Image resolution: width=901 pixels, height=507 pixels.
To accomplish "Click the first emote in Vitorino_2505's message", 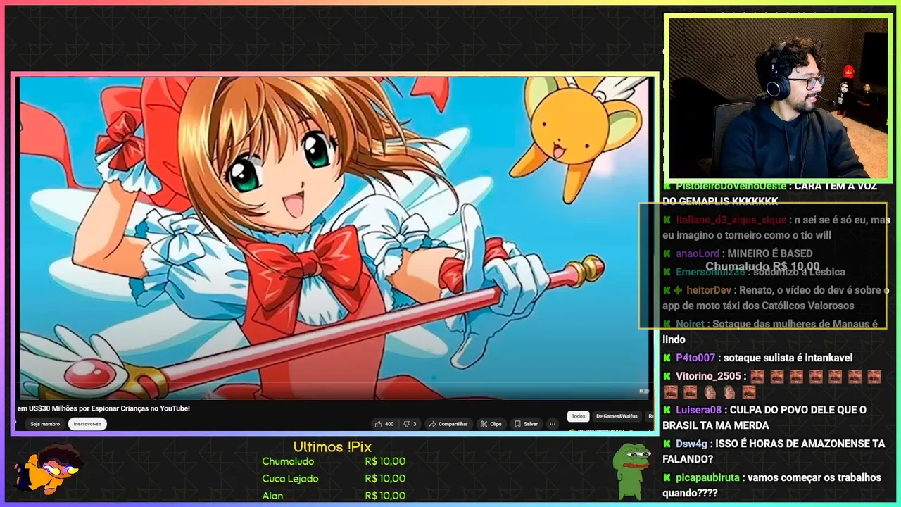I will pyautogui.click(x=757, y=376).
